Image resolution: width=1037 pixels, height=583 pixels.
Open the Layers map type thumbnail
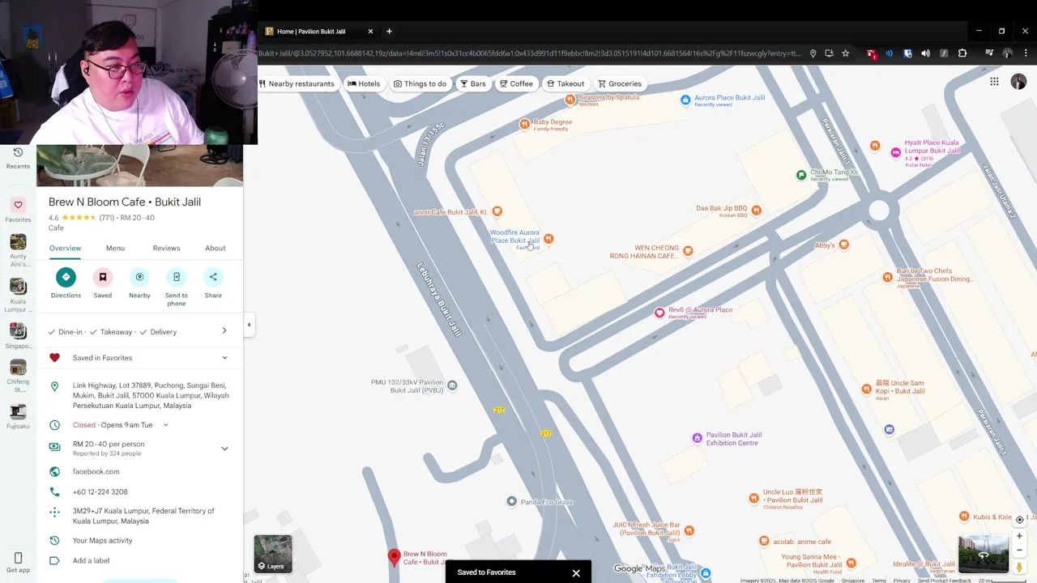273,554
